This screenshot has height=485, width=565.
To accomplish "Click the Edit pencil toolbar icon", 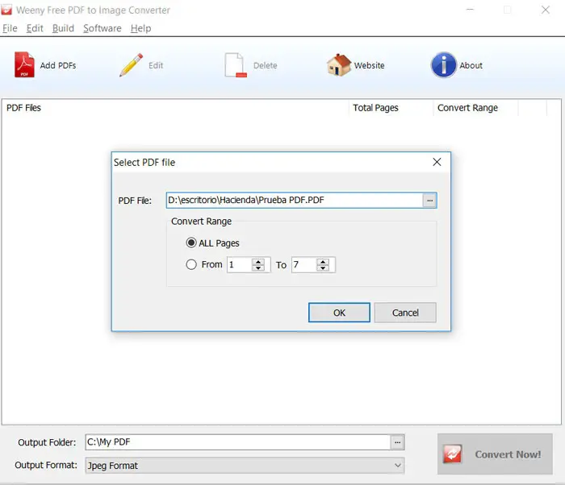I will point(131,65).
